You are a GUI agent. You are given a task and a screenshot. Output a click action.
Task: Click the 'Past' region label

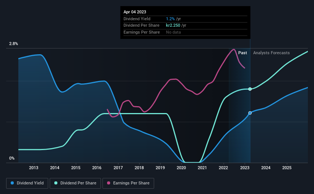[242, 53]
